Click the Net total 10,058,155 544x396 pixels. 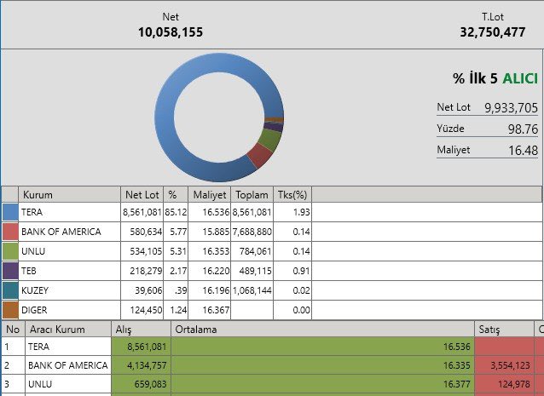point(171,32)
